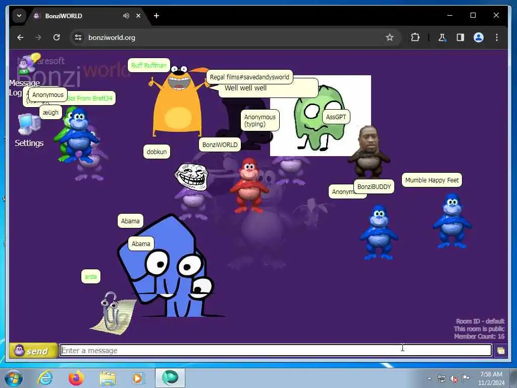Expand the tab search dropdown arrow
Screen dimensions: 517x388
19,16
